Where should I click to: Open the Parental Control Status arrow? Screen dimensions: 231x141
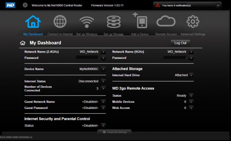103,126
